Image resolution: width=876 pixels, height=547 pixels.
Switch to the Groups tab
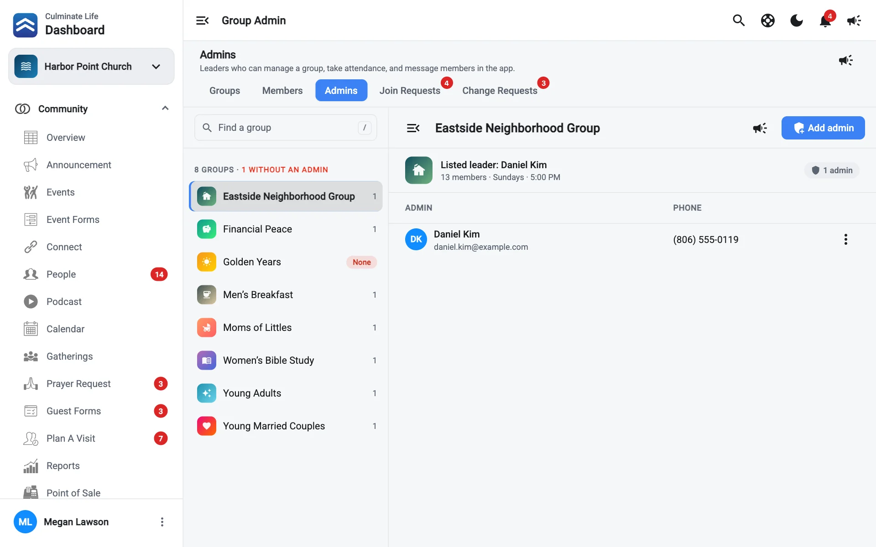click(224, 90)
